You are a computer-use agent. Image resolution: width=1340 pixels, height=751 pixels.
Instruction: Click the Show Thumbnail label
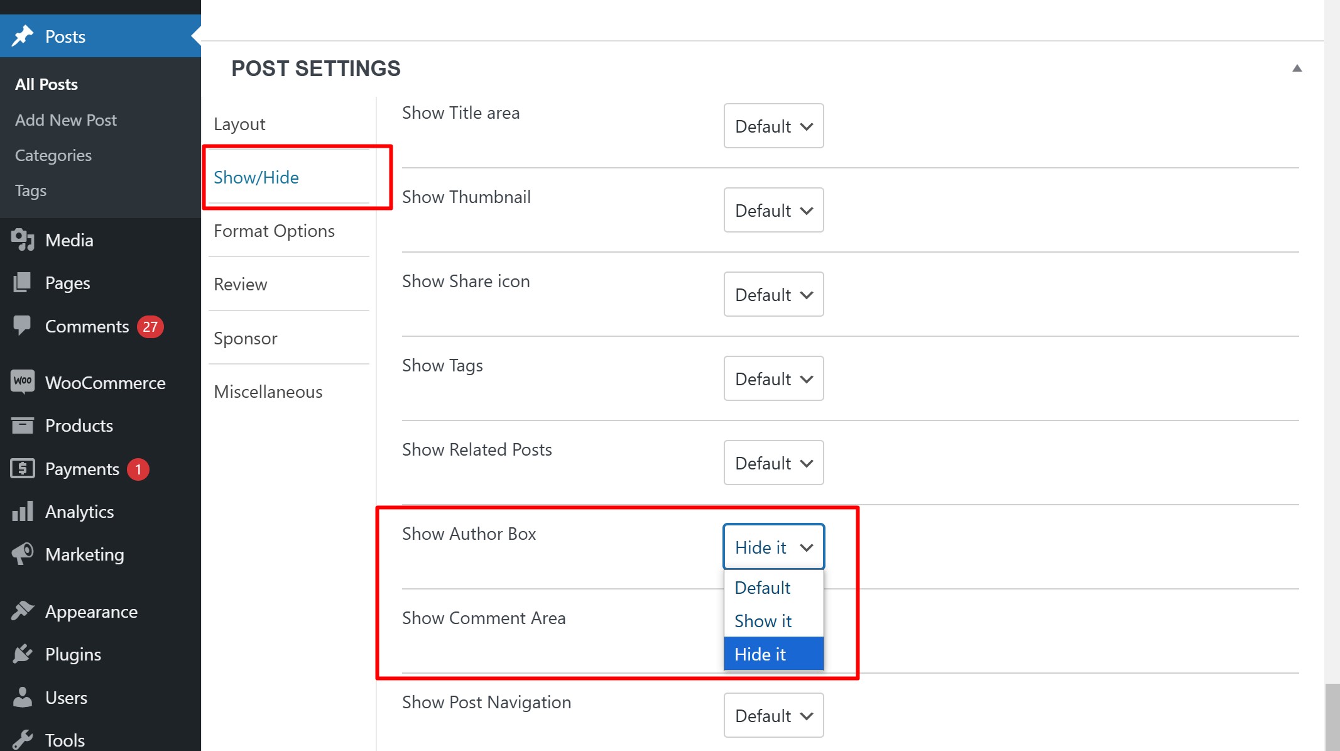467,197
